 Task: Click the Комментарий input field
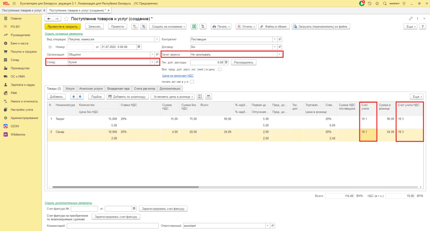coord(113,226)
